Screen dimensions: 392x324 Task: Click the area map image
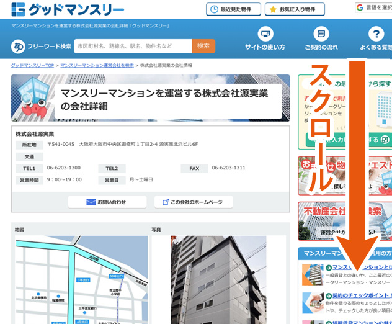pyautogui.click(x=81, y=279)
